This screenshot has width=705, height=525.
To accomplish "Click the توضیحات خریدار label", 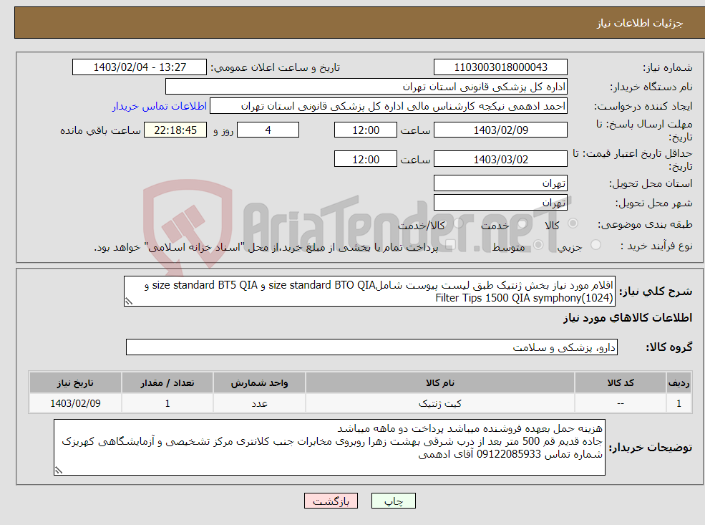I will click(x=651, y=448).
